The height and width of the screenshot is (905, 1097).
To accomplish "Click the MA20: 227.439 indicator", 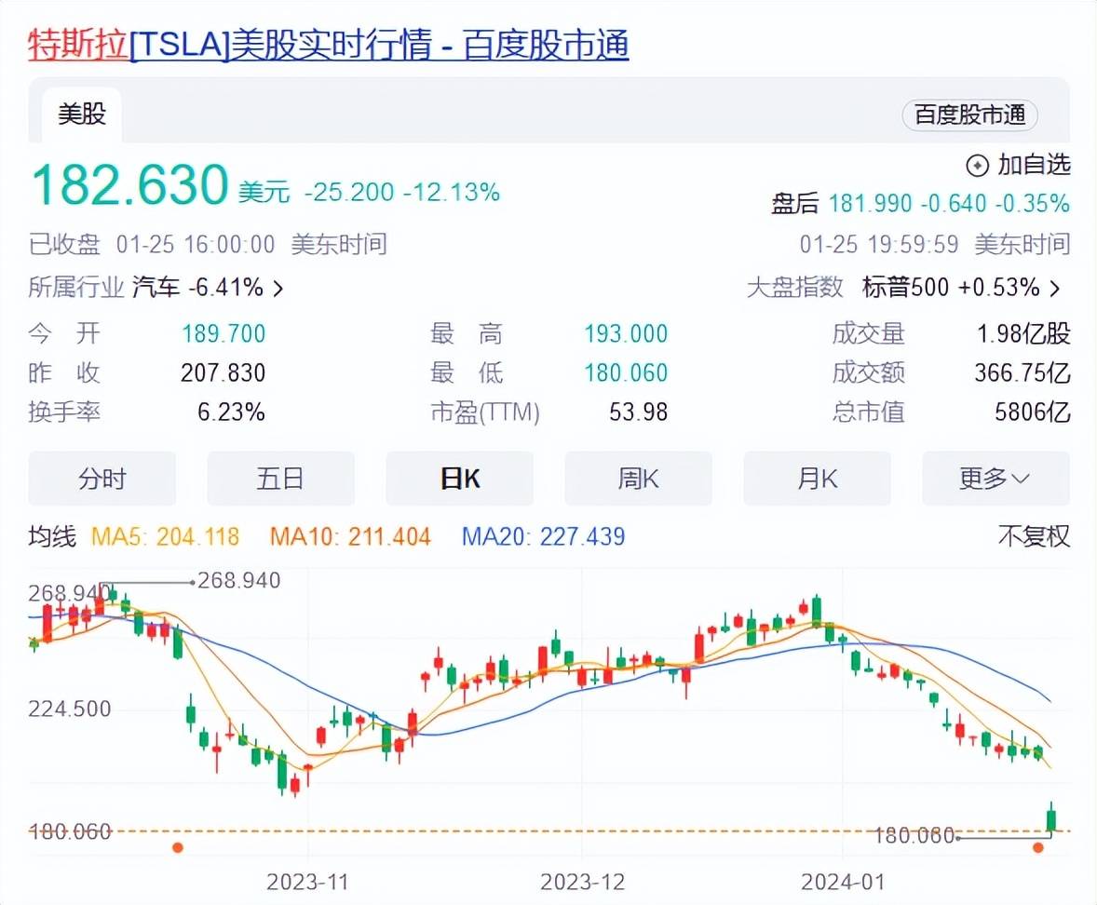I will (544, 537).
